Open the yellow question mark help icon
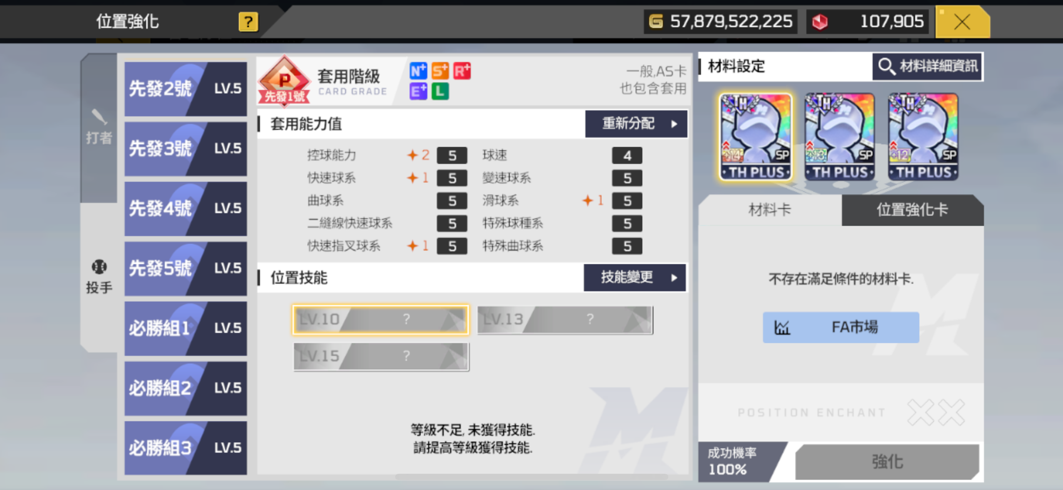The image size is (1063, 490). pyautogui.click(x=248, y=22)
